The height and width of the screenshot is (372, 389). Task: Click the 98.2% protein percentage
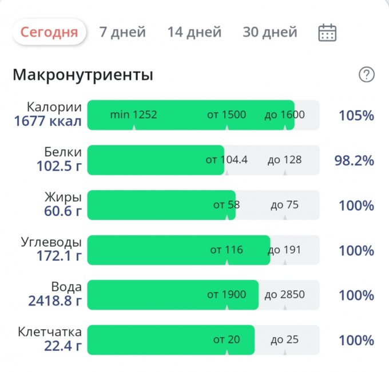click(354, 160)
